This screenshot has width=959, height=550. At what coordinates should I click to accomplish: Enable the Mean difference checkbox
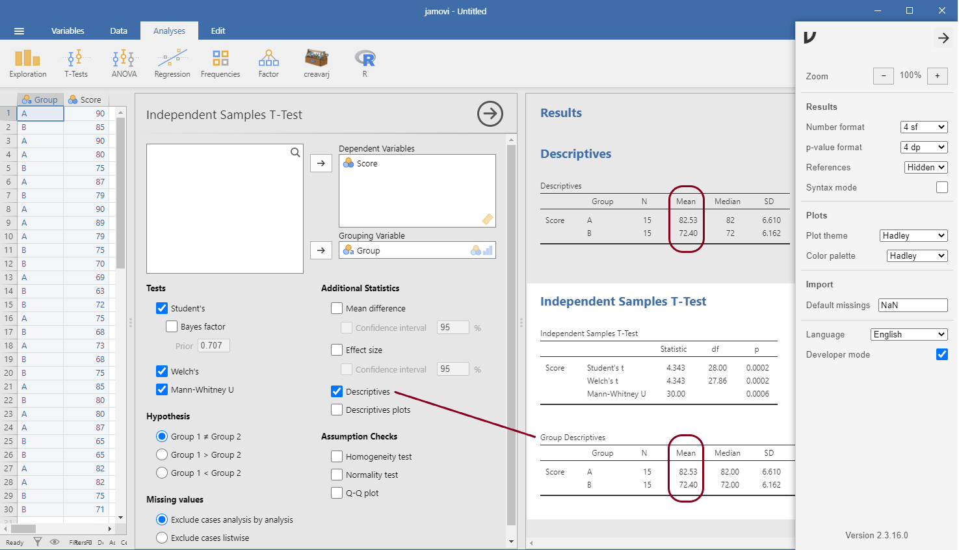pos(337,308)
